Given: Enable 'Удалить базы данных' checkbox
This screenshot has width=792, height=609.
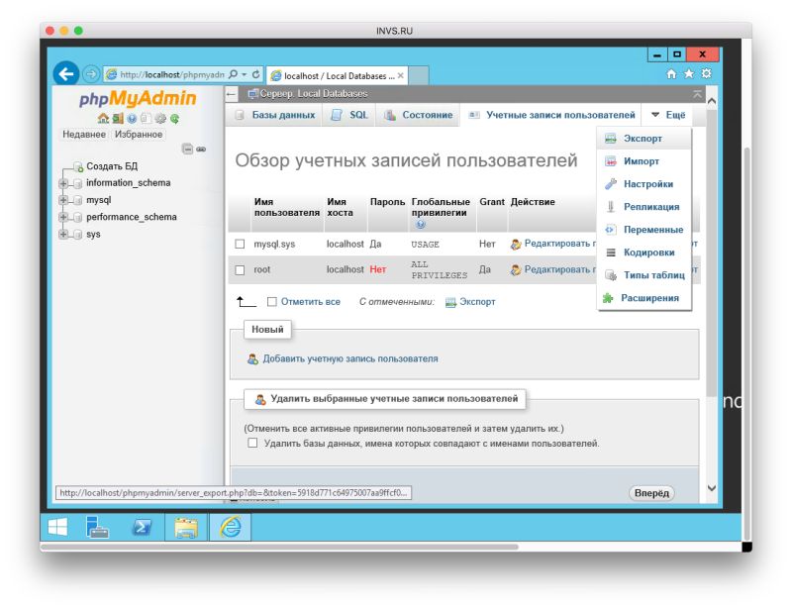Looking at the screenshot, I should point(252,444).
